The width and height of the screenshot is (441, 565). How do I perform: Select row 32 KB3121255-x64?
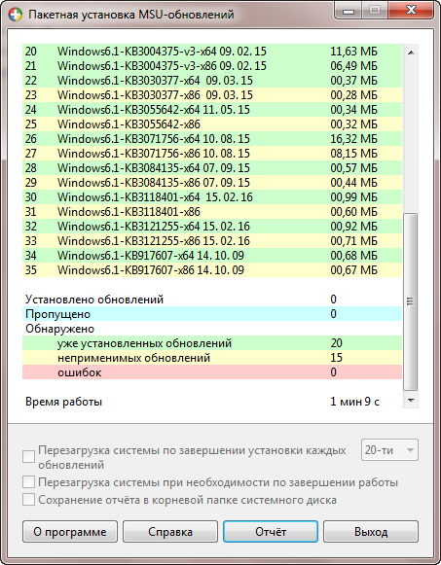coord(212,227)
